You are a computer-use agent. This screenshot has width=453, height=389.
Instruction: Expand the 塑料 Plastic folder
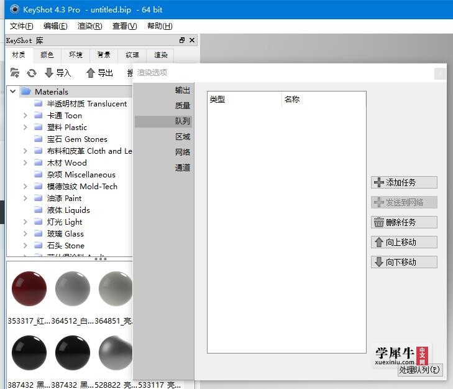[x=25, y=128]
